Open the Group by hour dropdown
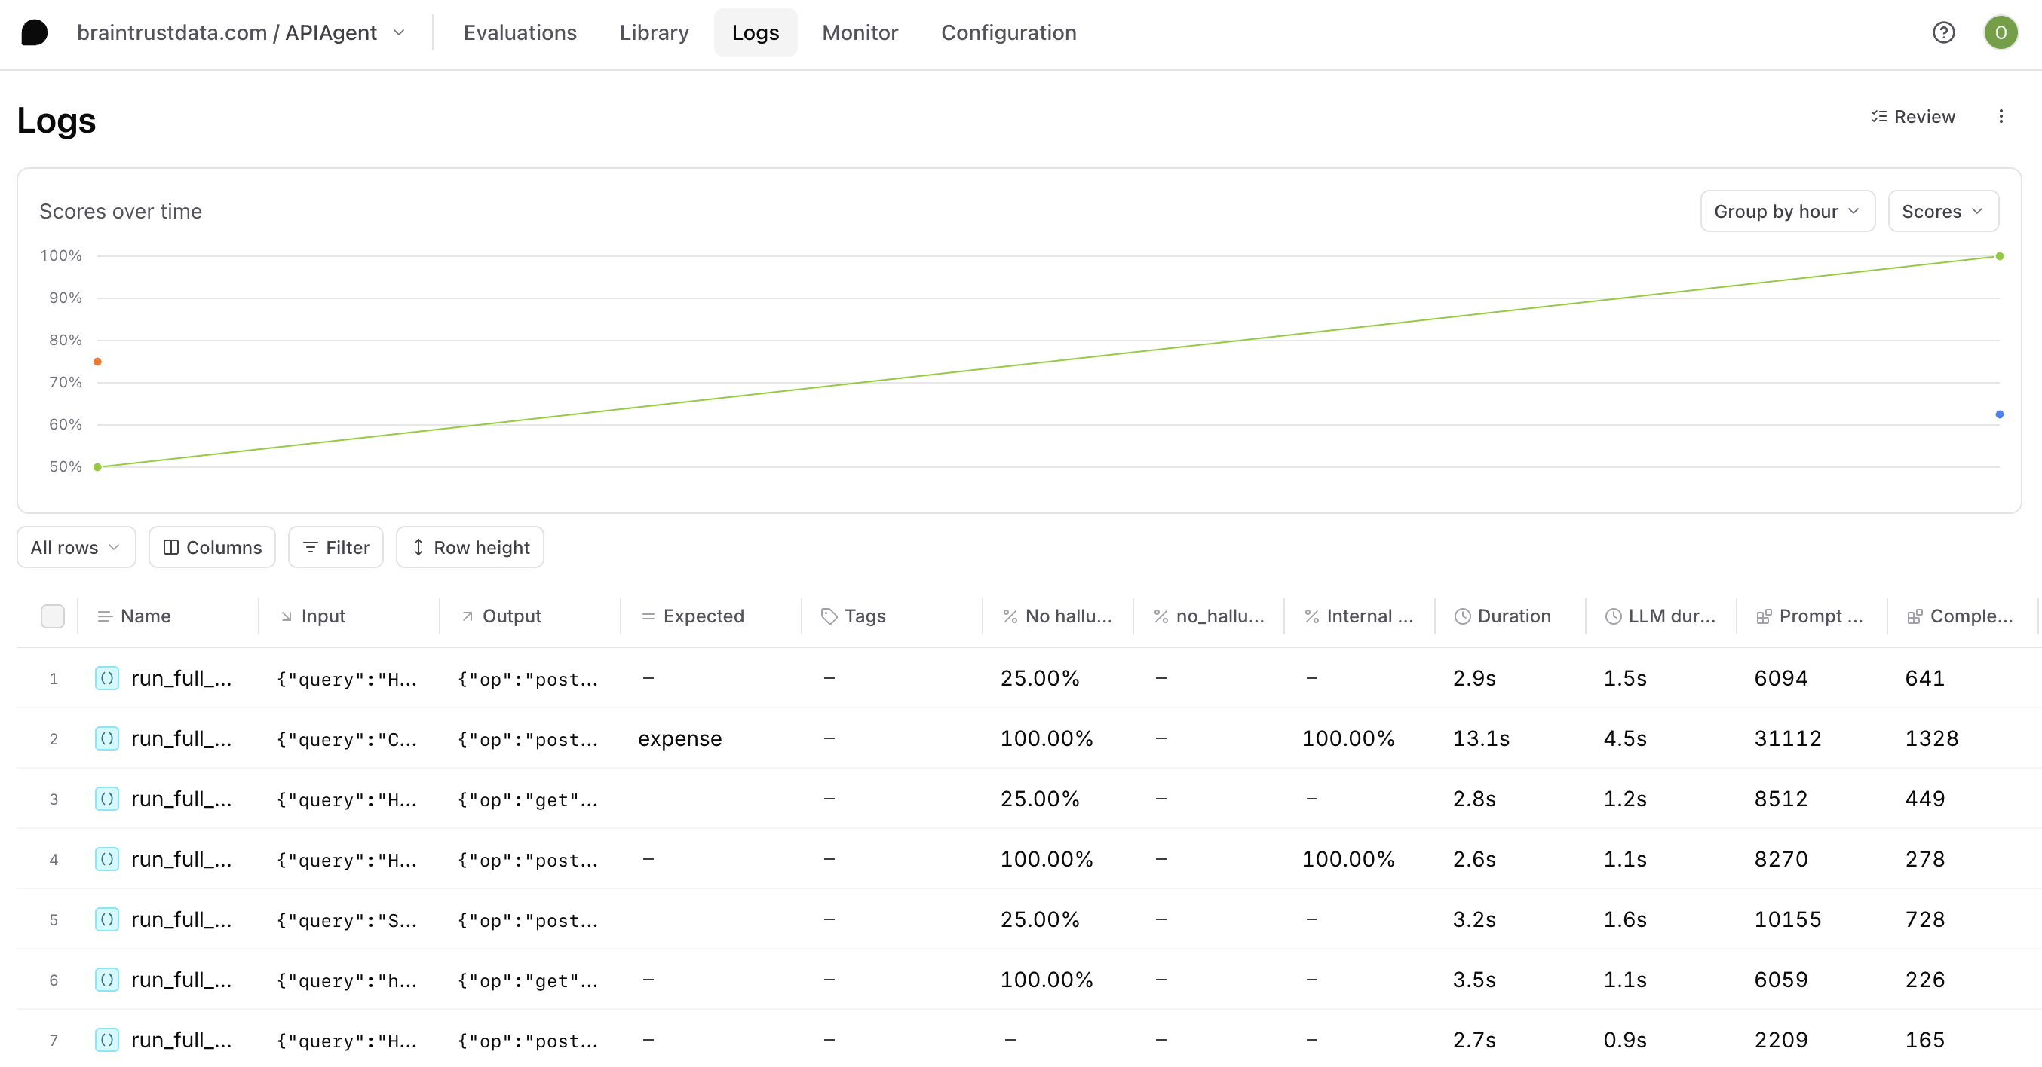Image resolution: width=2042 pixels, height=1067 pixels. coord(1787,211)
